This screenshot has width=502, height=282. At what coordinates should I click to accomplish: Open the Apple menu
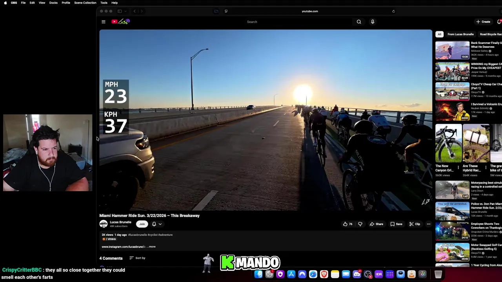(x=5, y=3)
